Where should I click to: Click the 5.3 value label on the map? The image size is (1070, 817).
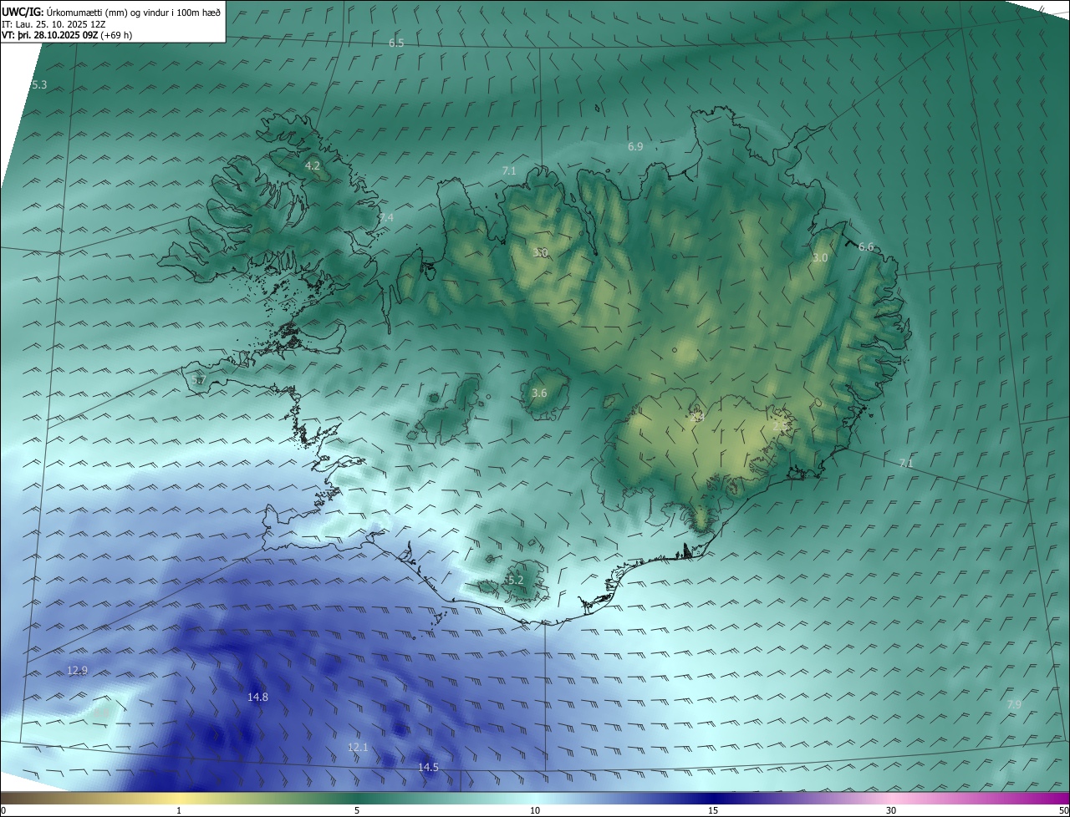(x=39, y=85)
